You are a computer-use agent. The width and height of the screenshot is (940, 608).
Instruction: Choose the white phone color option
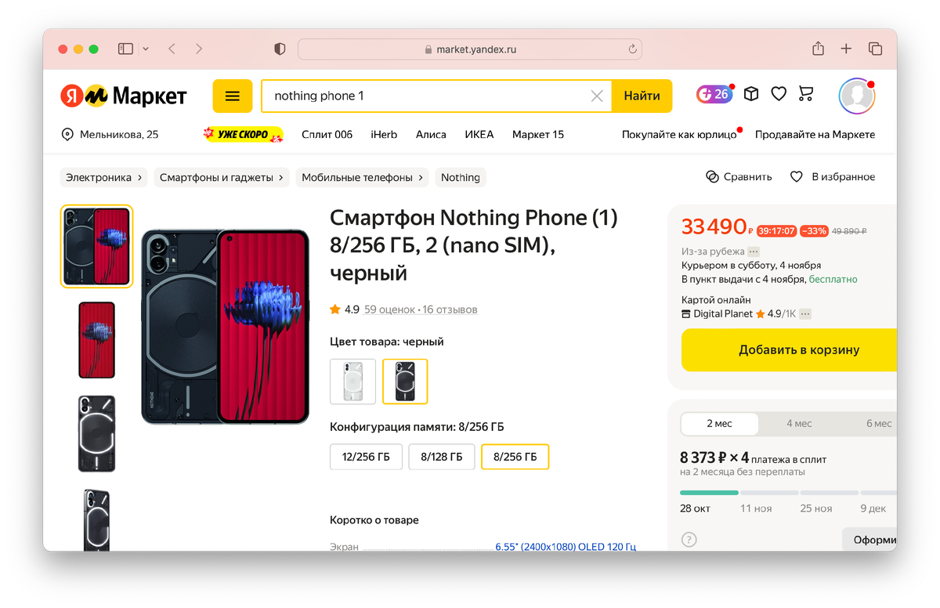coord(352,382)
